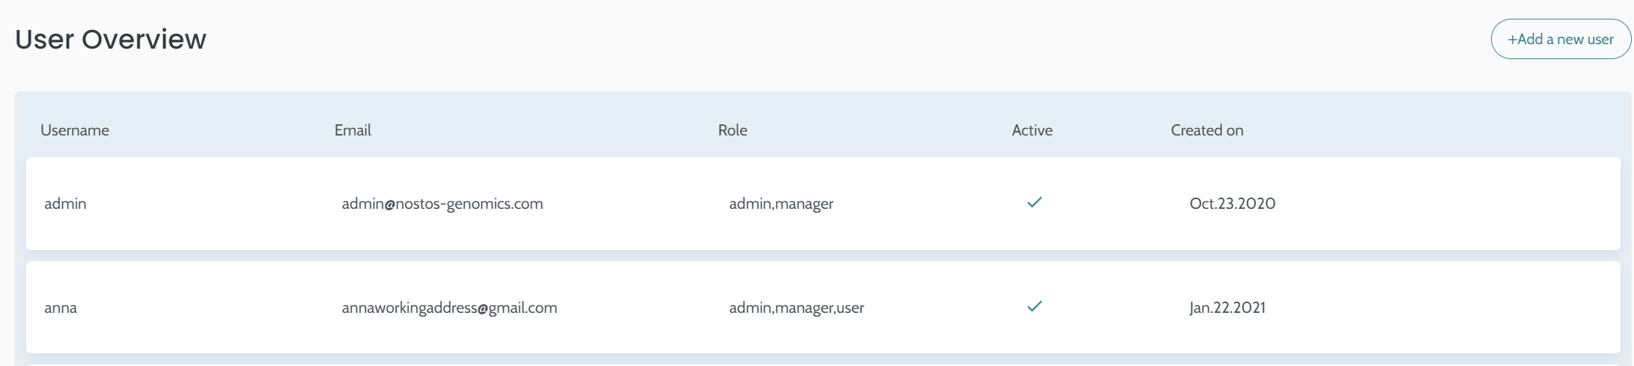Click the admin,manager,user role text

point(796,308)
